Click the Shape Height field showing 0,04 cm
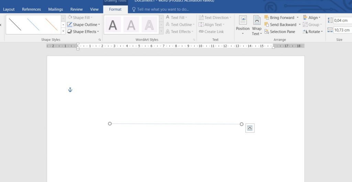Screen dimensions: 352x182 (x=343, y=20)
